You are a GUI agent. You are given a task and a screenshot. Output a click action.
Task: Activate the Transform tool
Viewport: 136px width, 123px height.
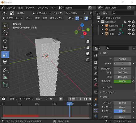[5, 61]
